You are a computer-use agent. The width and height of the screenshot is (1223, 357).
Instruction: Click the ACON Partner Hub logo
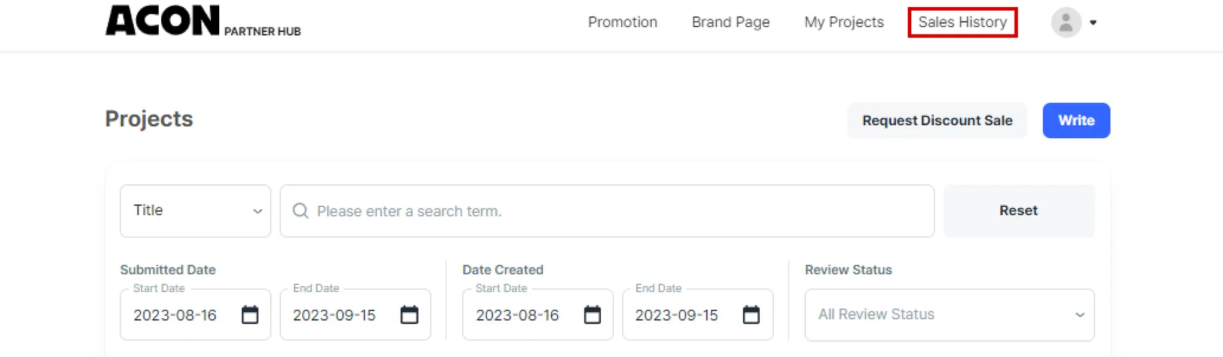[202, 21]
